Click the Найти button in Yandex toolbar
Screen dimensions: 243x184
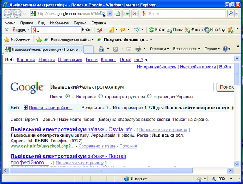tap(87, 29)
